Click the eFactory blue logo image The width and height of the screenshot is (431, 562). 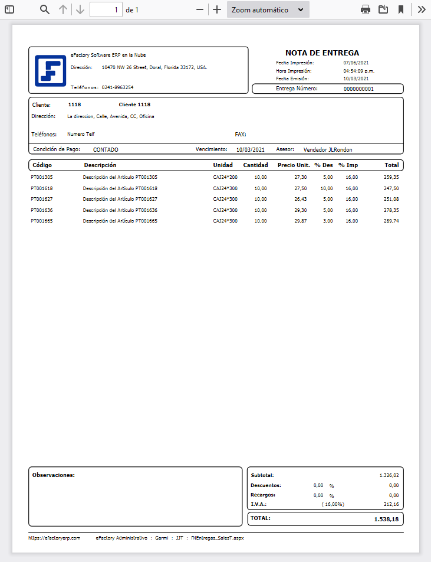click(x=51, y=71)
